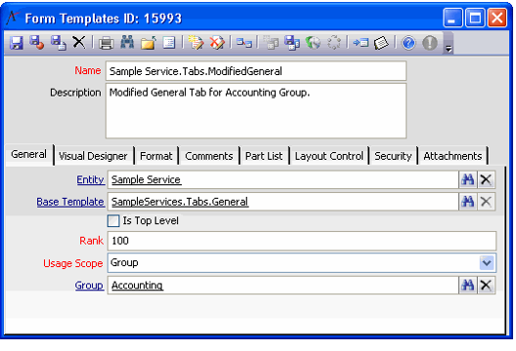Open the Accounting group link
The height and width of the screenshot is (351, 516).
137,286
